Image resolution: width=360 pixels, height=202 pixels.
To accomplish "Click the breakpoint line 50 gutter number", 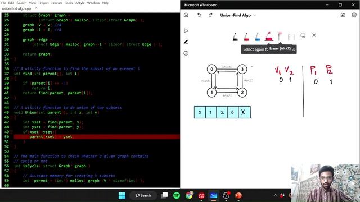I will click(7, 137).
